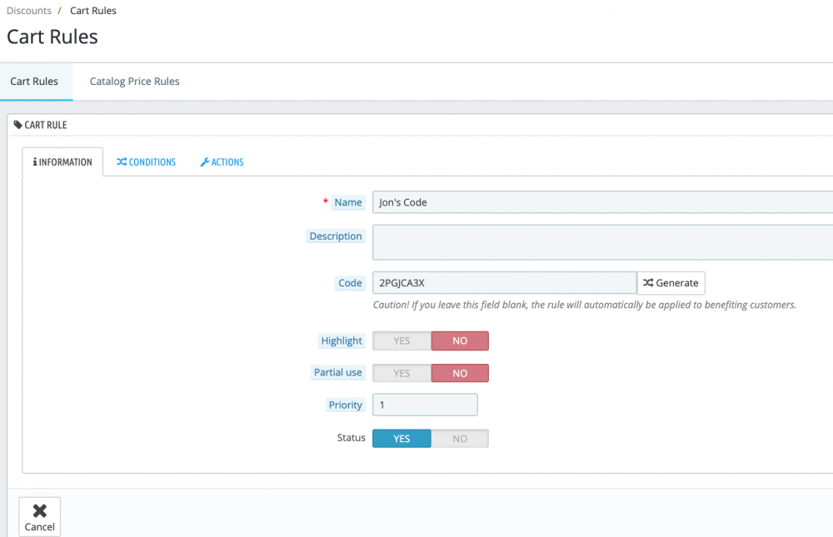This screenshot has width=833, height=537.
Task: Open the Catalog Price Rules tab
Action: [134, 82]
